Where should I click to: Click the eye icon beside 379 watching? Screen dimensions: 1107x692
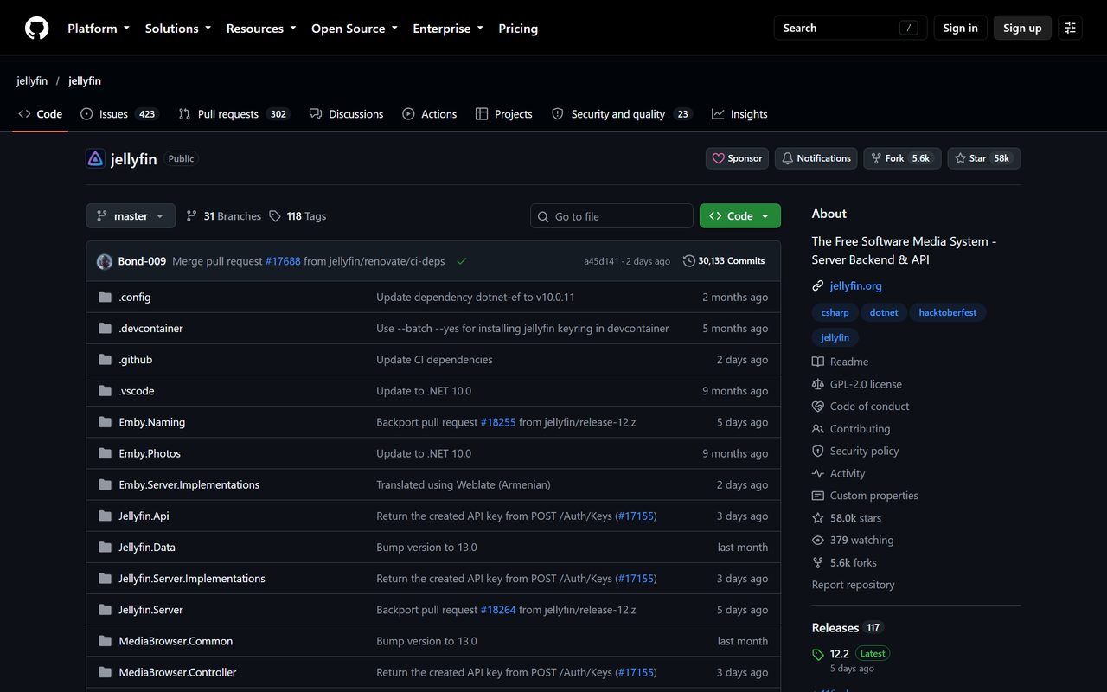[818, 540]
